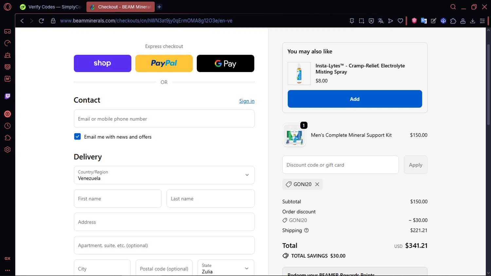Reload the checkout page
This screenshot has width=491, height=276.
41,21
